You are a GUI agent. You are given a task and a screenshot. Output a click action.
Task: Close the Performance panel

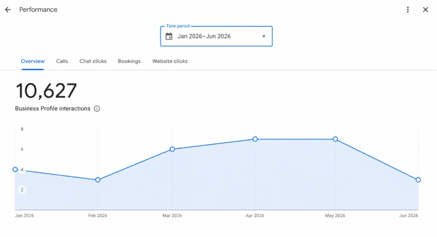point(425,10)
